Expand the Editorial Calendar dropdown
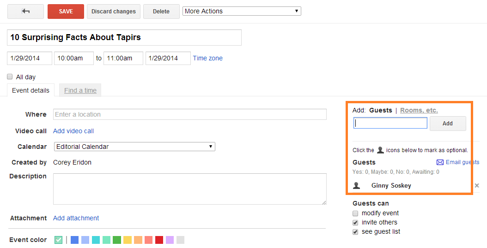Screen dimensions: 487x248 pos(134,147)
